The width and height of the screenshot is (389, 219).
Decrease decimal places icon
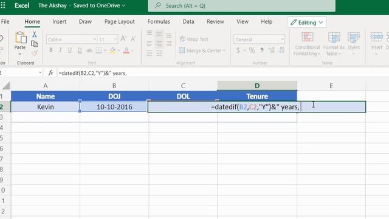[281, 50]
